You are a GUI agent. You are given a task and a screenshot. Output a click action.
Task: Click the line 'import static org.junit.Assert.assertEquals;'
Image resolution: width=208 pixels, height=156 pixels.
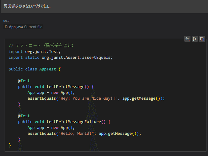[x=61, y=57]
